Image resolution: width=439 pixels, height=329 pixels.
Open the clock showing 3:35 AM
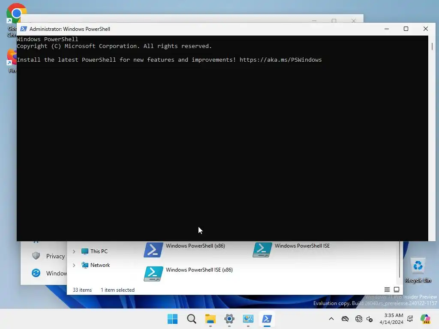point(391,319)
